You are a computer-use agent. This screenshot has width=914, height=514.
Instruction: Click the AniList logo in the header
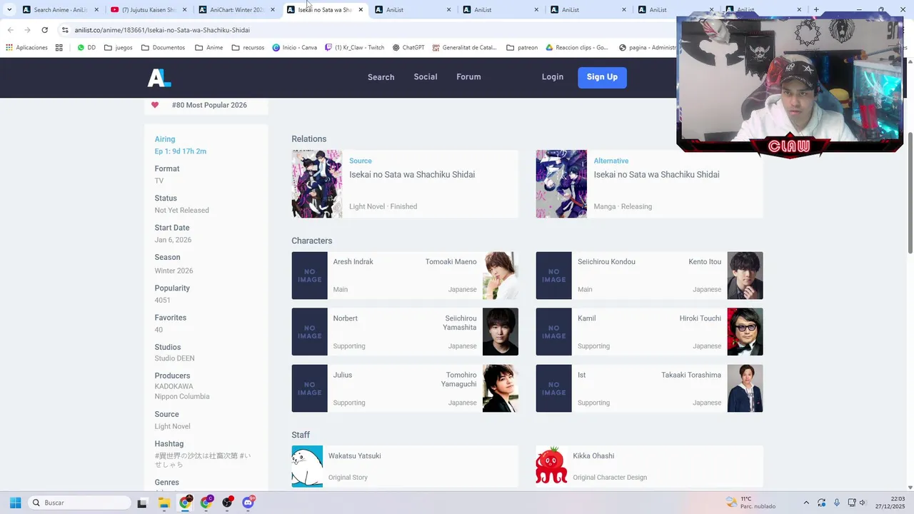coord(159,78)
